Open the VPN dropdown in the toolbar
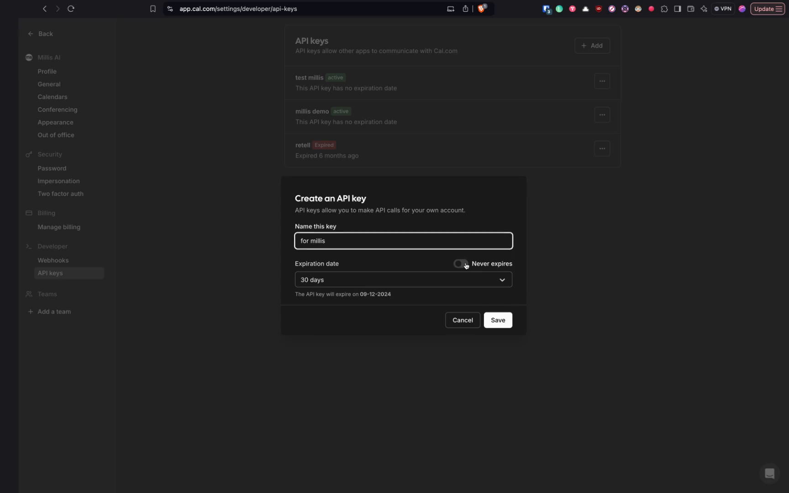The image size is (789, 493). coord(723,9)
